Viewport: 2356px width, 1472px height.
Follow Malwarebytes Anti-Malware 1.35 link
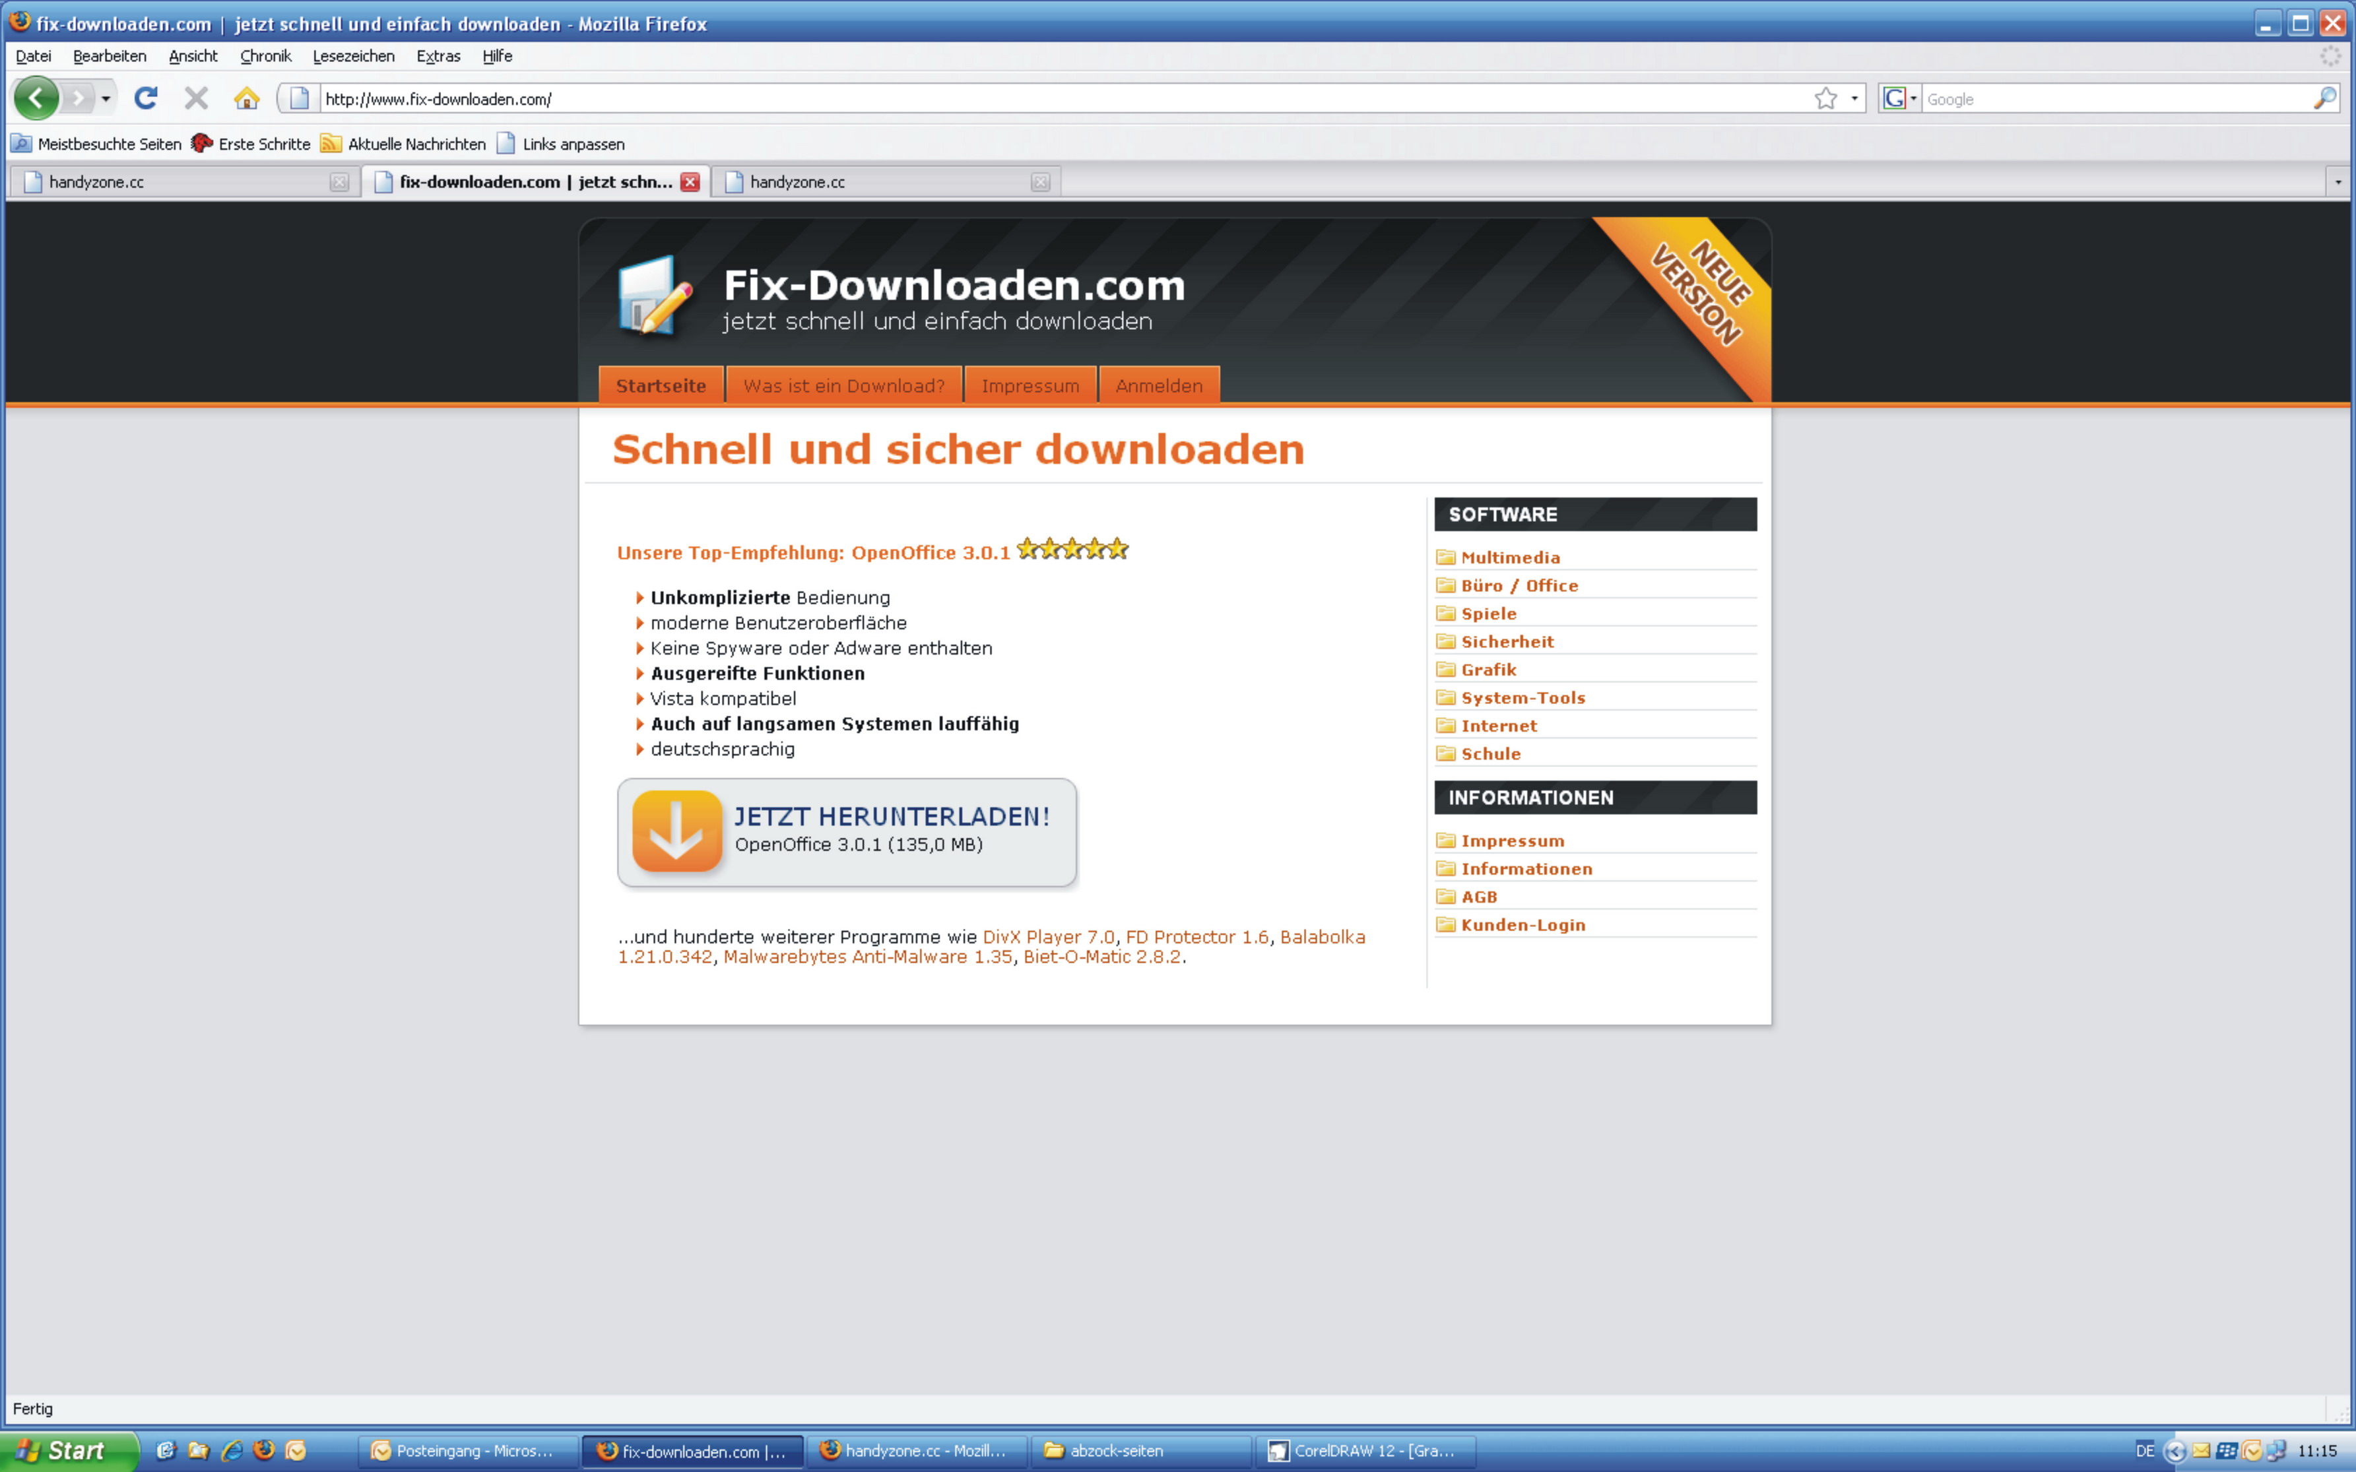(x=867, y=957)
